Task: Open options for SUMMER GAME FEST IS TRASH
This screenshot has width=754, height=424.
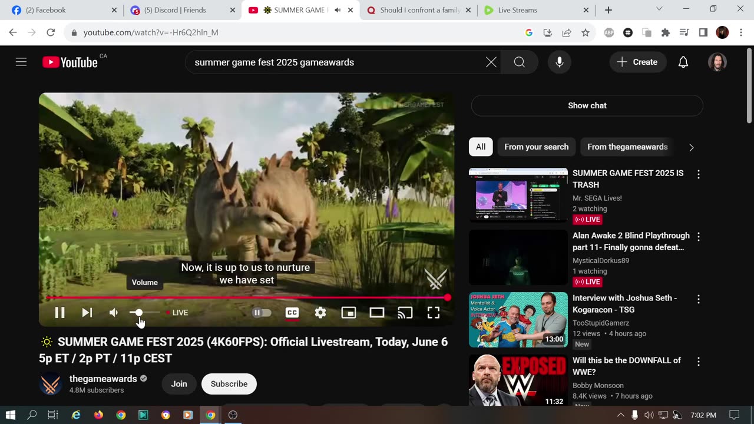Action: tap(699, 174)
